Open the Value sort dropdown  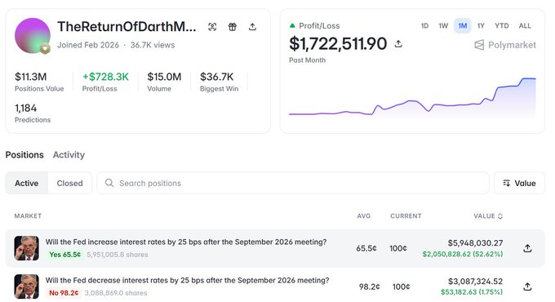[x=519, y=183]
